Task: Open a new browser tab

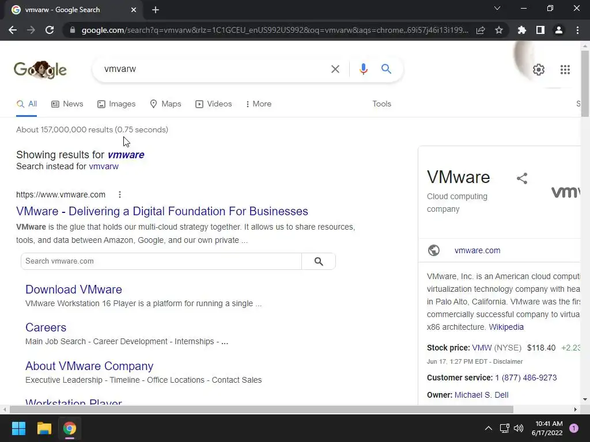Action: 156,10
